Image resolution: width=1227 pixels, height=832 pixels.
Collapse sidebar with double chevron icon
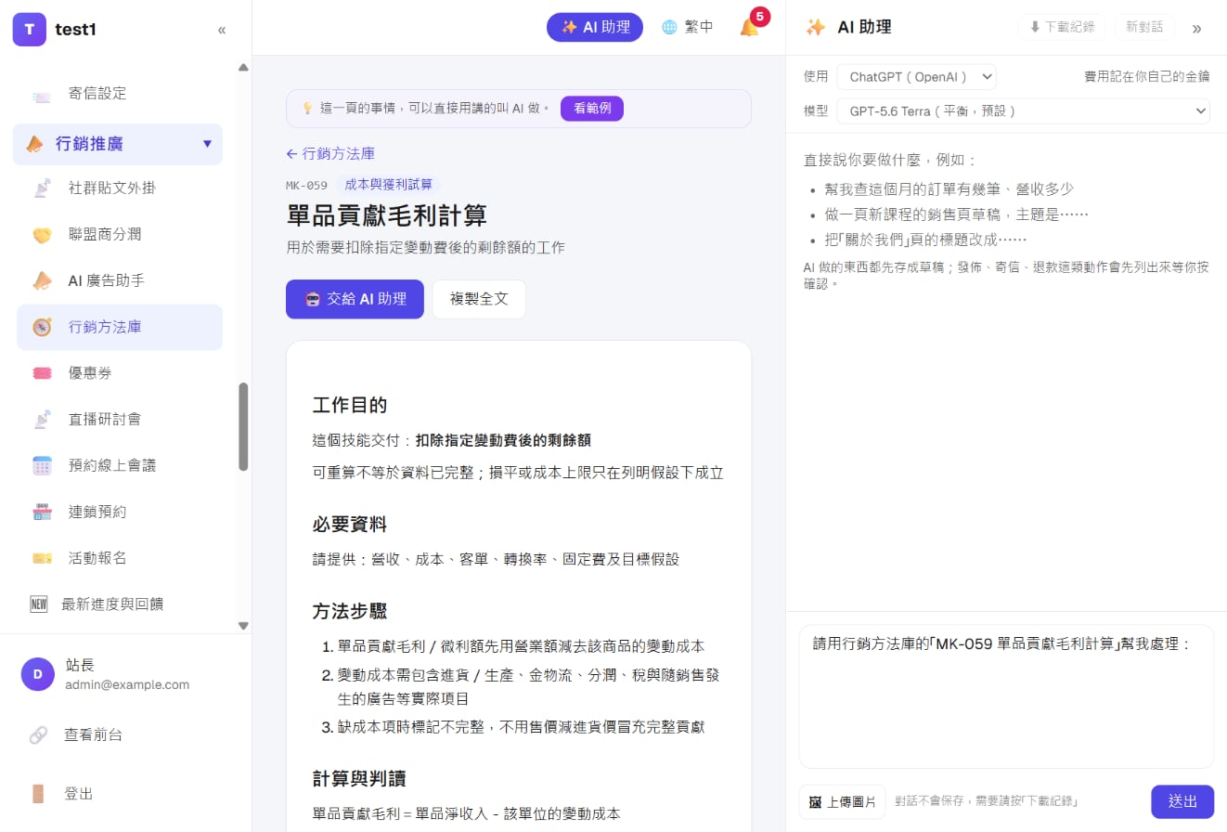pyautogui.click(x=222, y=30)
